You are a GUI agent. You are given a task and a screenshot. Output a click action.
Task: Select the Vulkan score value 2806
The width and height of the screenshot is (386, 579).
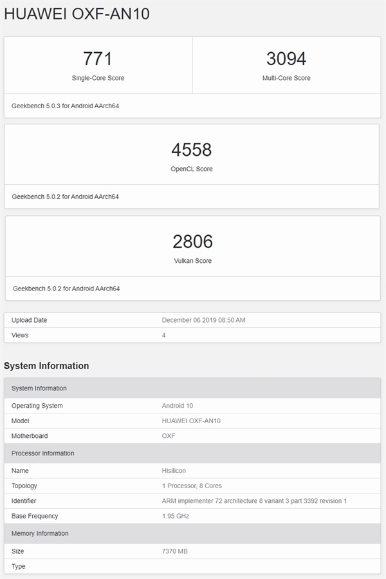click(x=192, y=242)
